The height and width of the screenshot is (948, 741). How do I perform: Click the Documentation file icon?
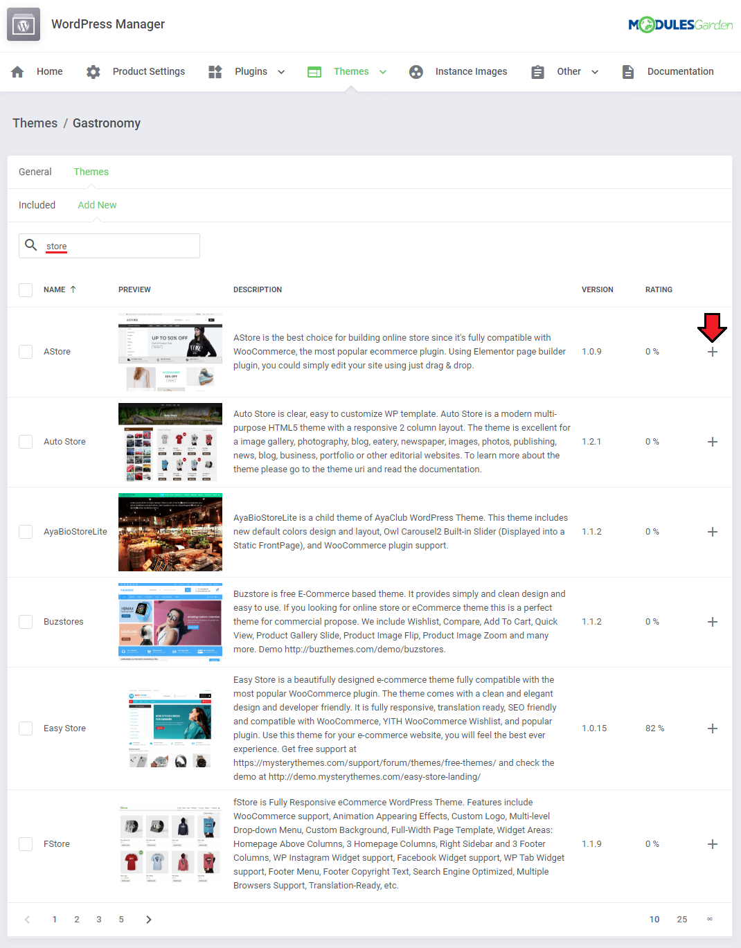[x=628, y=72]
